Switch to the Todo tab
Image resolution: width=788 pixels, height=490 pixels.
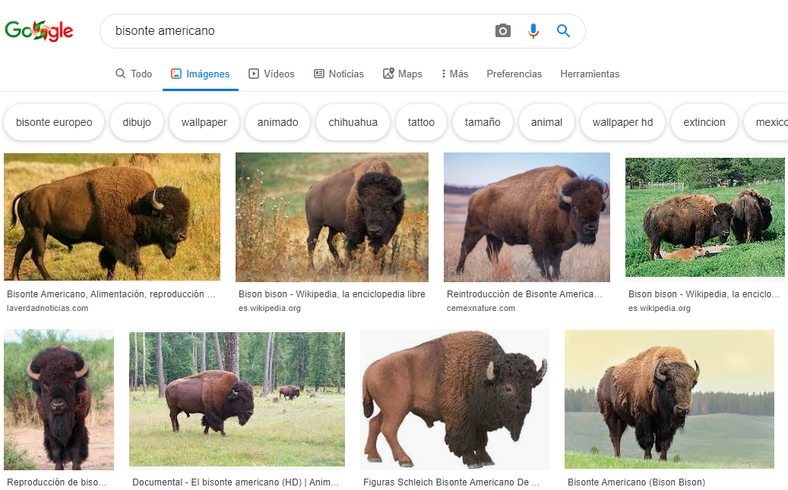click(x=134, y=74)
